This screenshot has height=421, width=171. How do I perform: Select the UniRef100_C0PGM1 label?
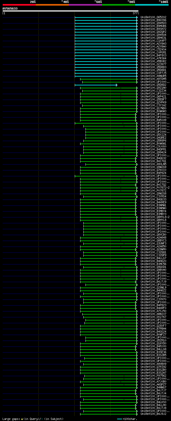153,53
